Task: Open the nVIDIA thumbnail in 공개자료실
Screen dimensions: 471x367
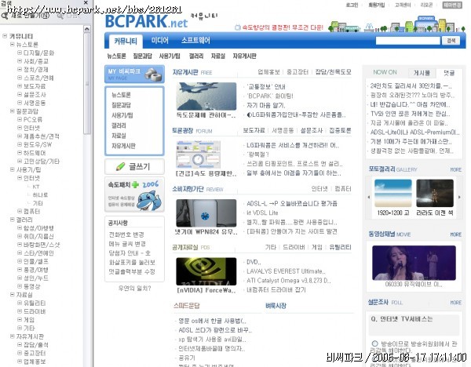Action: tap(206, 271)
